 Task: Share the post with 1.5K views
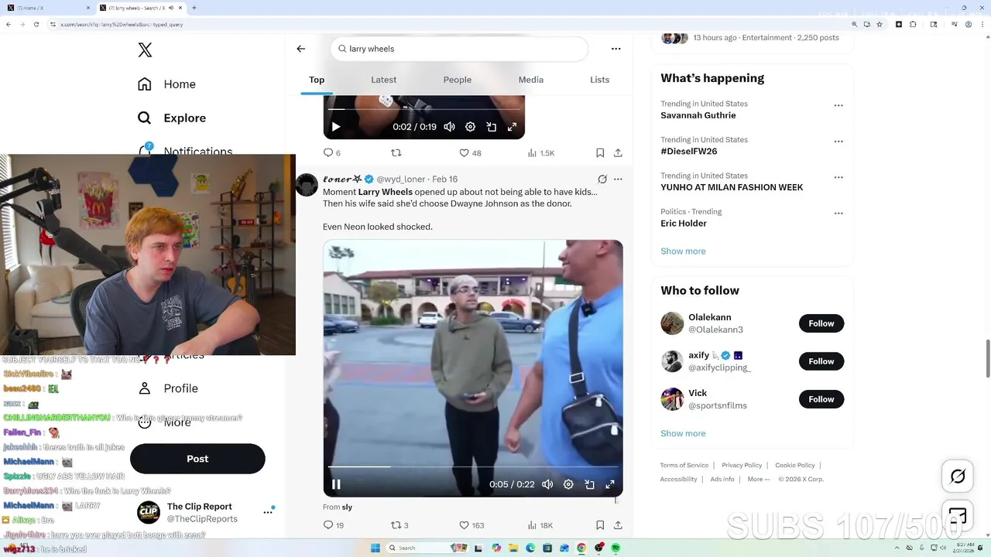pos(618,153)
